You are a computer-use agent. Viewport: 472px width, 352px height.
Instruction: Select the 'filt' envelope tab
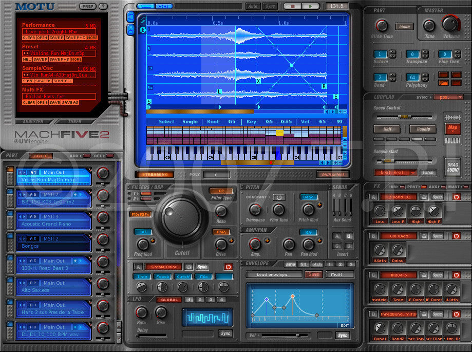(x=303, y=265)
